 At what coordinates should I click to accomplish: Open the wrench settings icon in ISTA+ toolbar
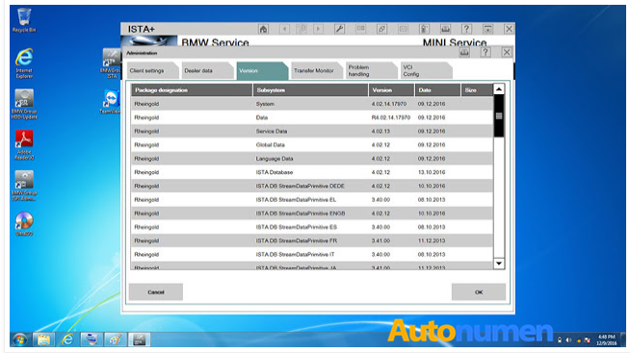pyautogui.click(x=339, y=29)
